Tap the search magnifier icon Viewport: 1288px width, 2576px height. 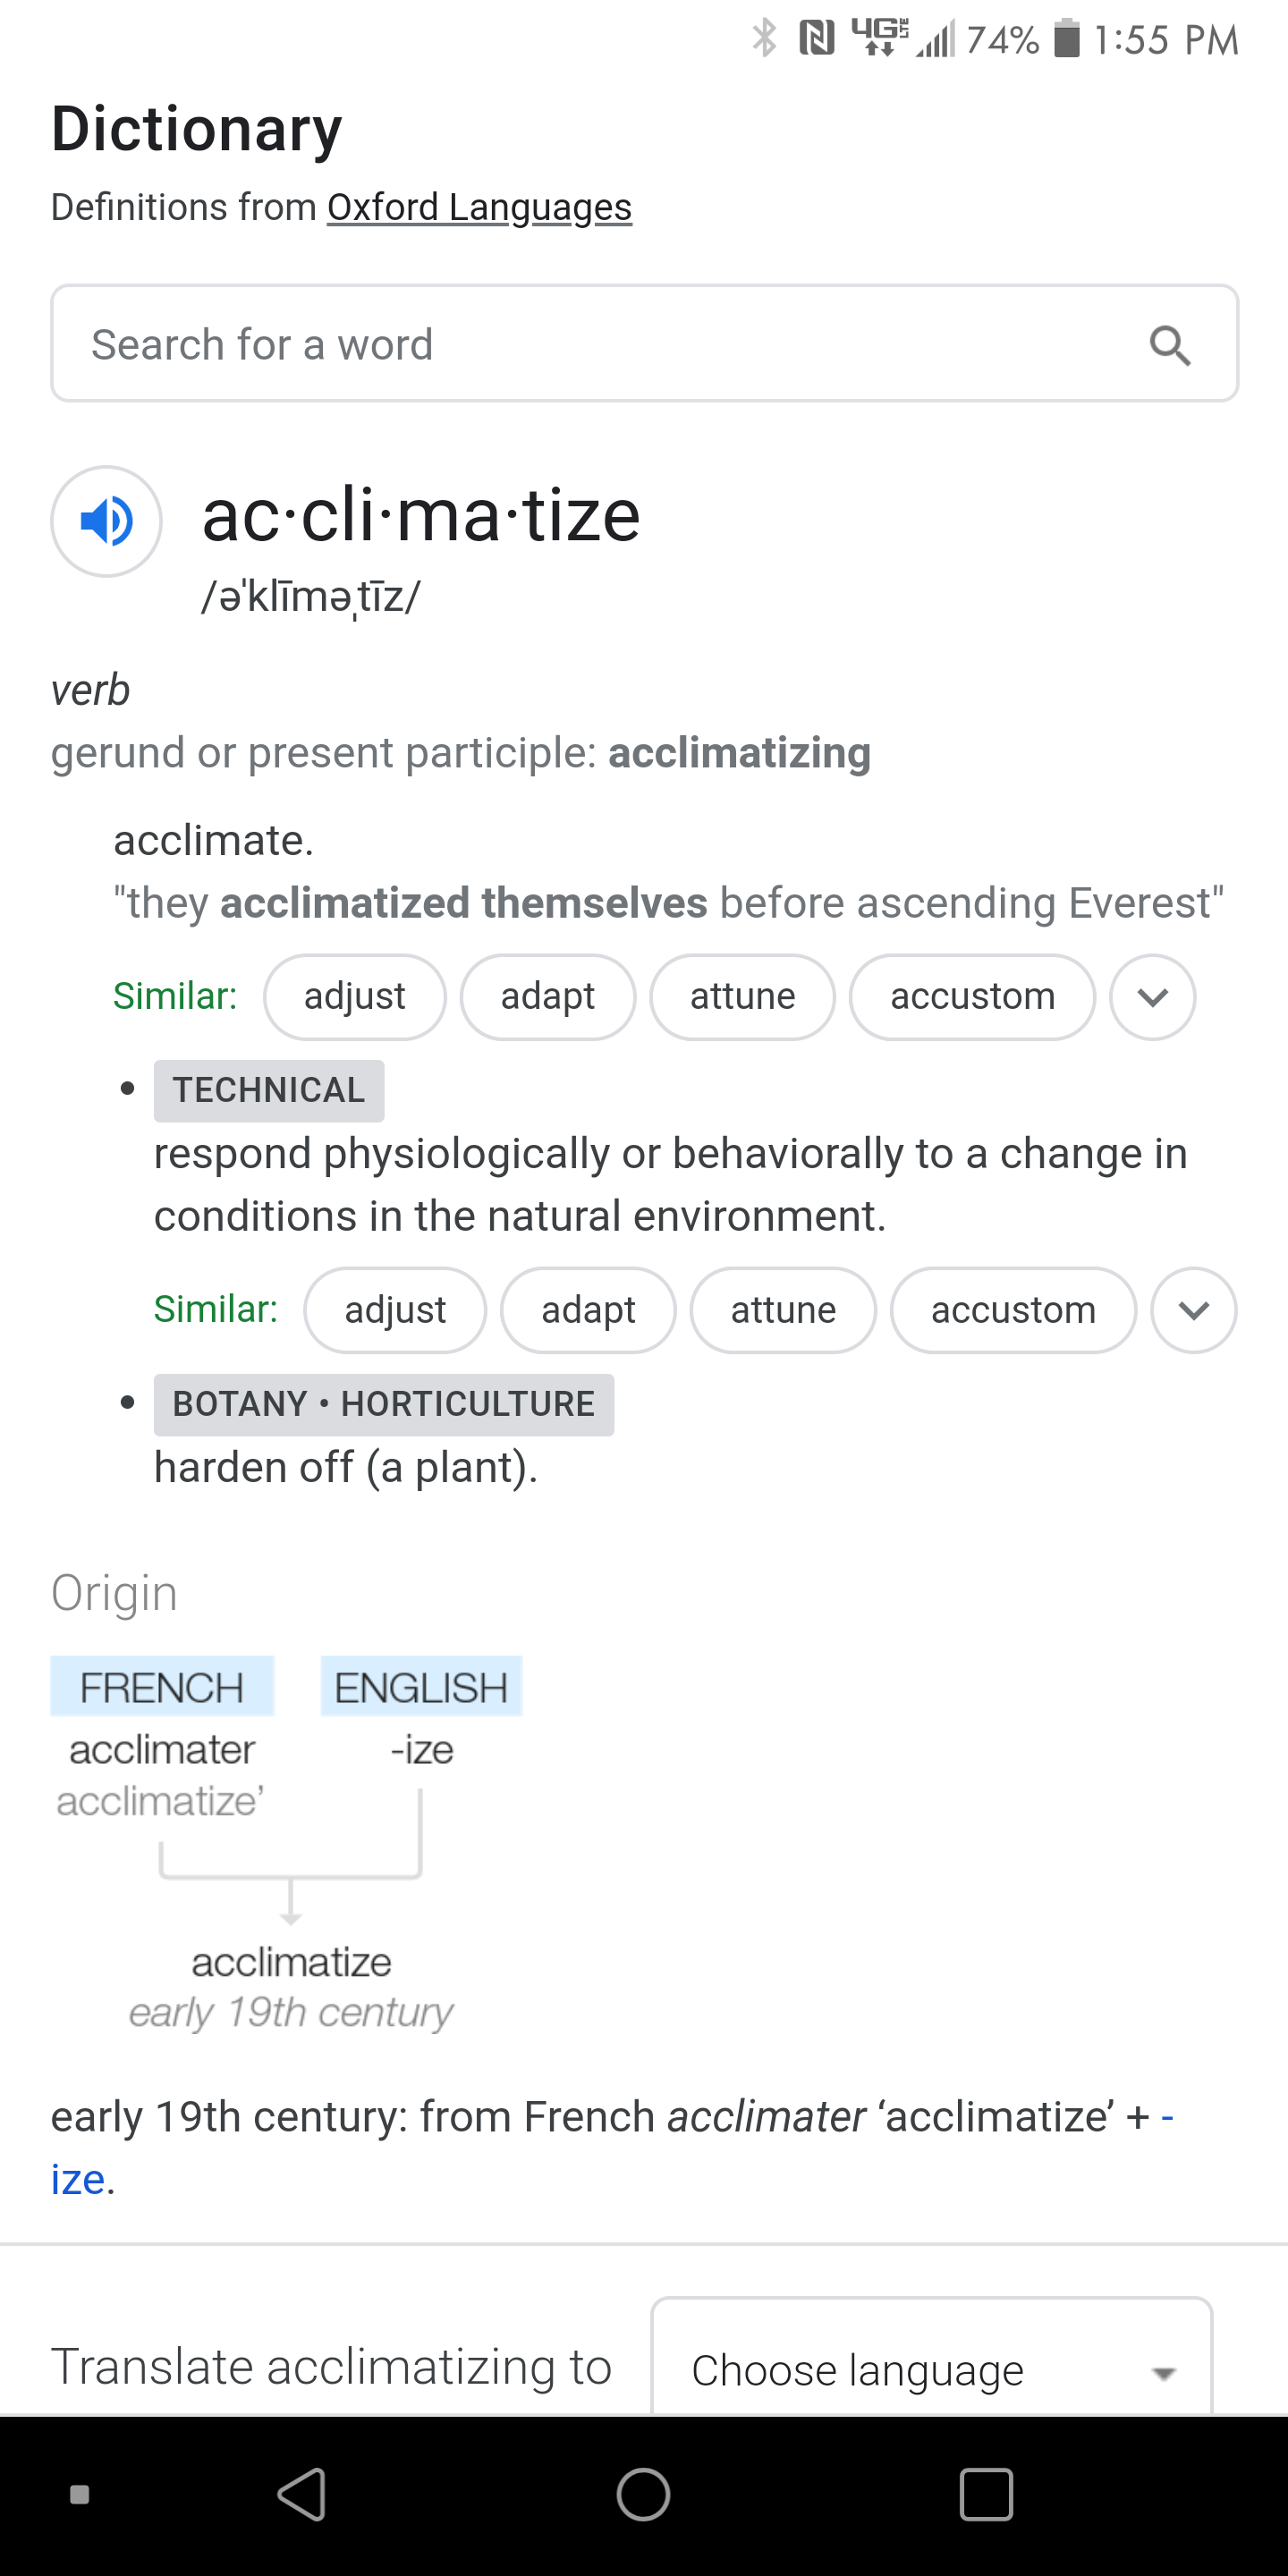[1169, 345]
